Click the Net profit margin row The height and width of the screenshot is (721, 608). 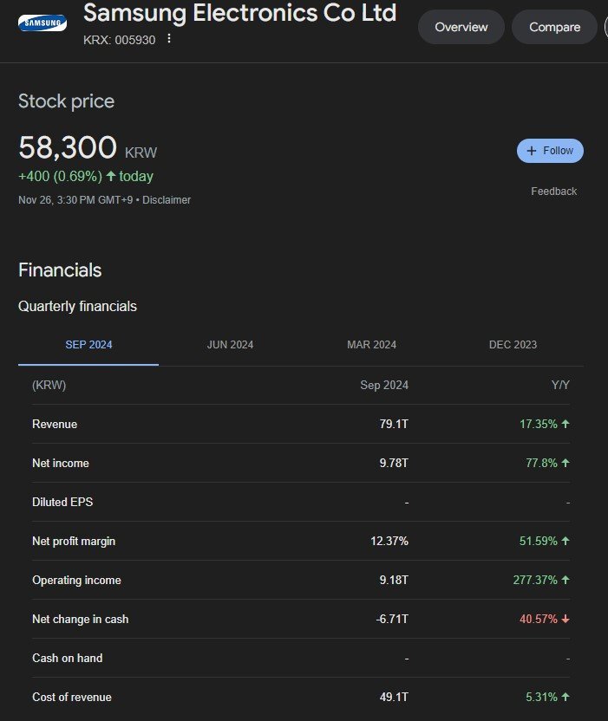[301, 542]
